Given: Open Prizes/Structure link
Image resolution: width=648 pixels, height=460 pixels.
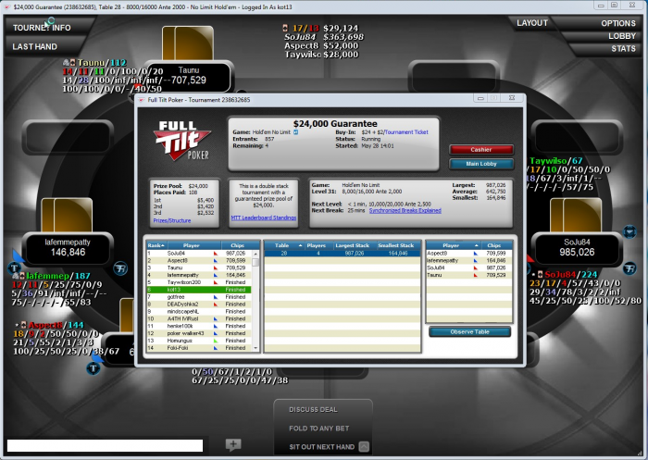Looking at the screenshot, I should click(172, 220).
